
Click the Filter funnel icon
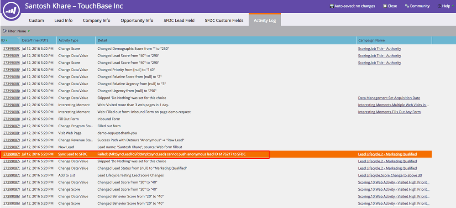(5, 31)
